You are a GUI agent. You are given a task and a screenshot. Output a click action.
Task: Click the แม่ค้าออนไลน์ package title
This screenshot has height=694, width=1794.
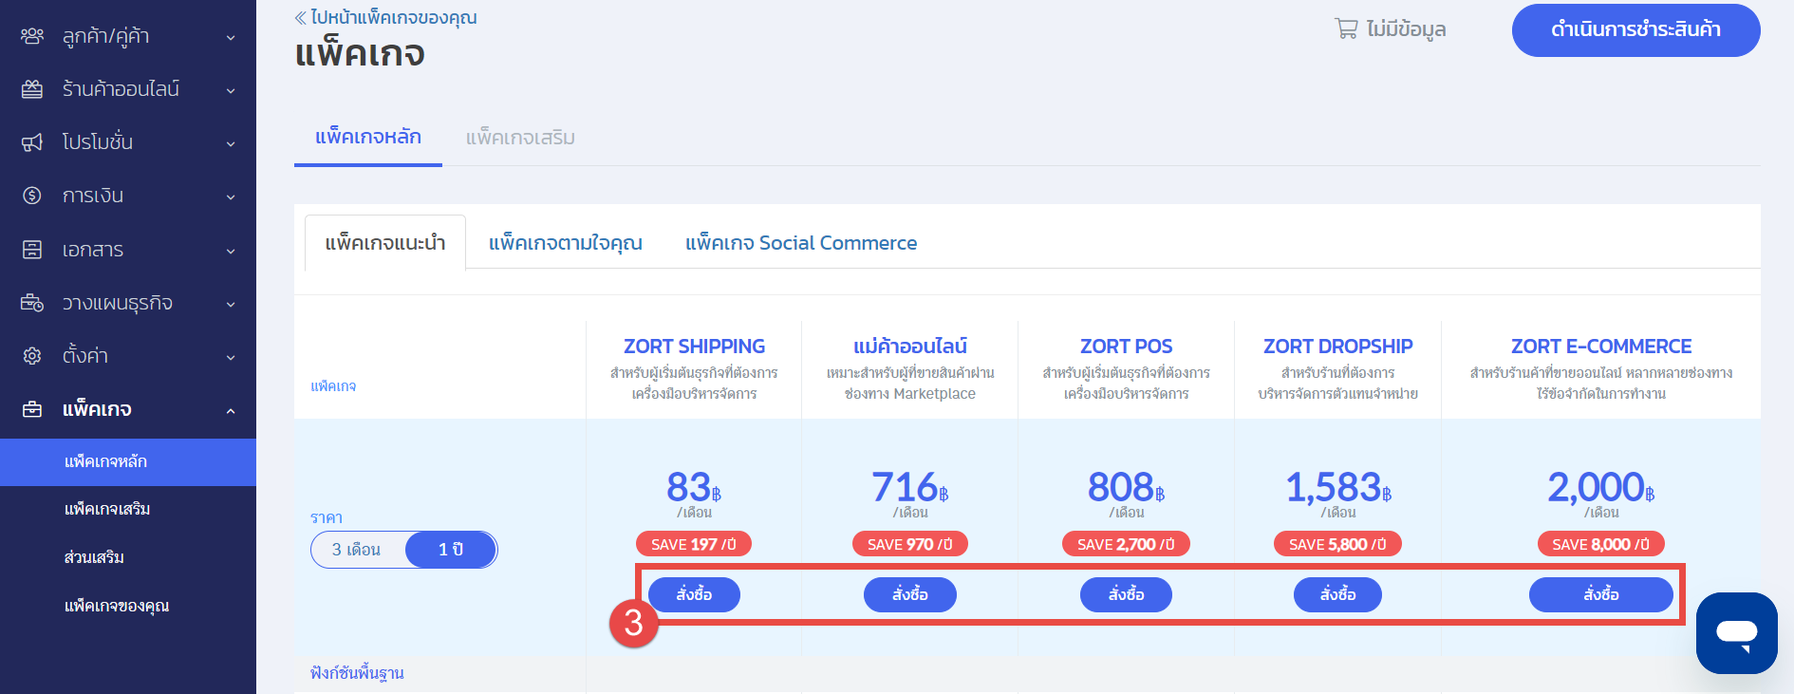[x=910, y=347]
